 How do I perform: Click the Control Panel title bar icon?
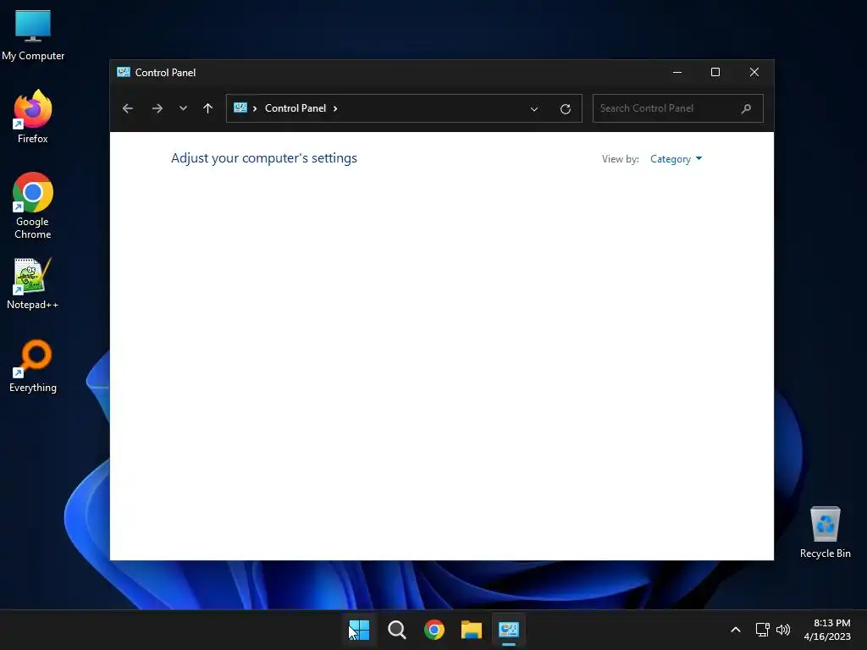(x=124, y=73)
